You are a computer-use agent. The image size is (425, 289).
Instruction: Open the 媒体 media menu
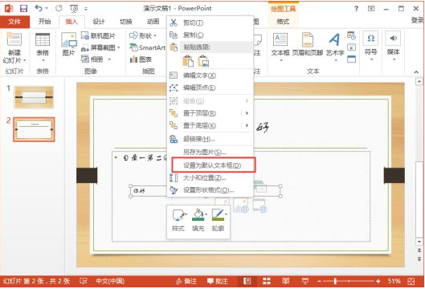tap(394, 46)
